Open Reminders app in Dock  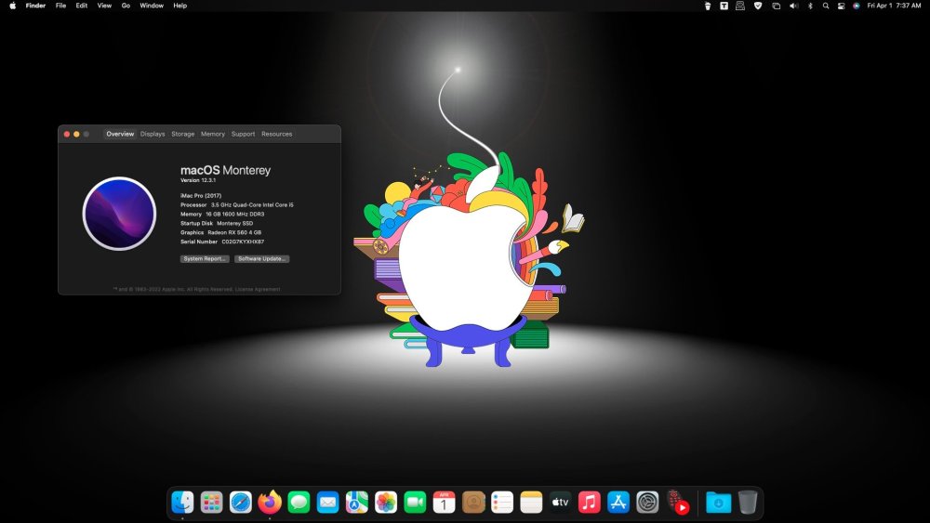click(x=502, y=503)
